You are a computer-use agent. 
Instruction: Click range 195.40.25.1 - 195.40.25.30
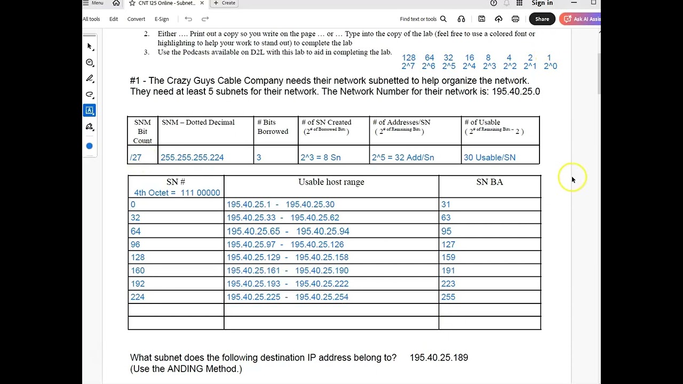(x=281, y=204)
